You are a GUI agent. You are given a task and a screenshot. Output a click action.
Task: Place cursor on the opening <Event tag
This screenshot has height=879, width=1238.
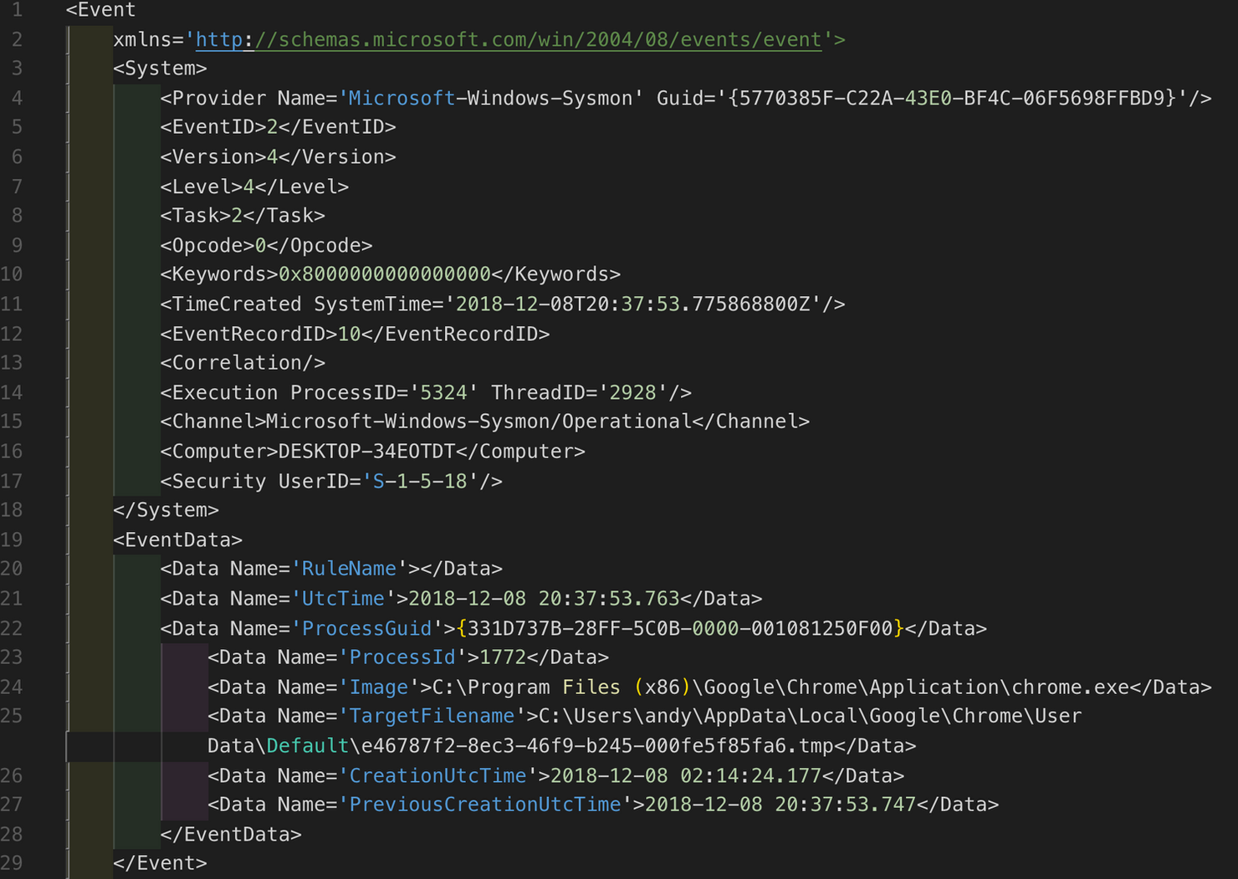click(100, 10)
